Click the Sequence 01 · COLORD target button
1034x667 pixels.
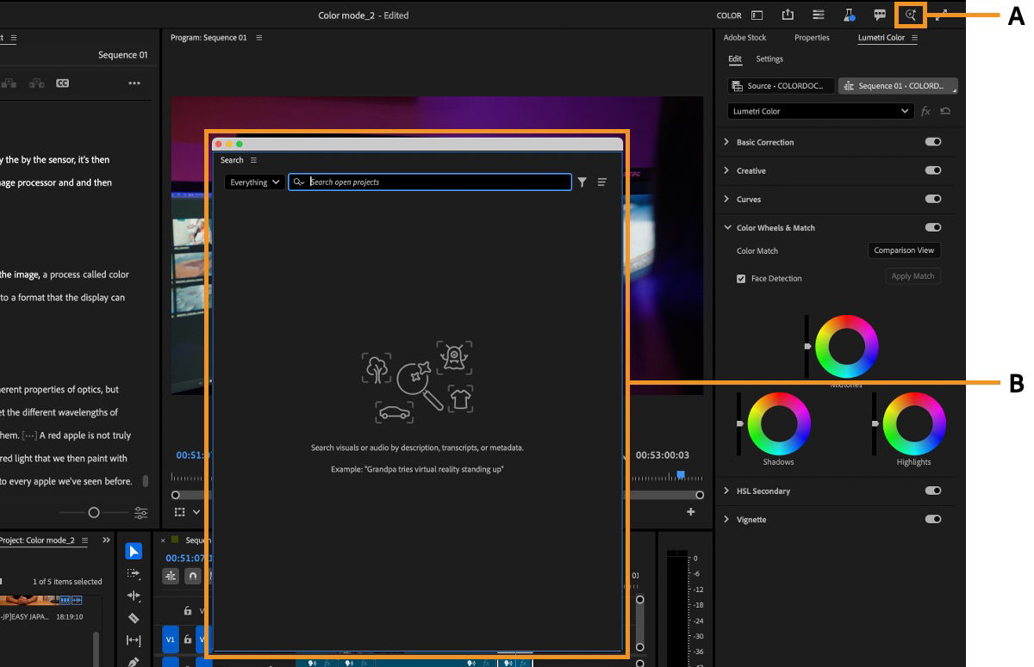898,85
